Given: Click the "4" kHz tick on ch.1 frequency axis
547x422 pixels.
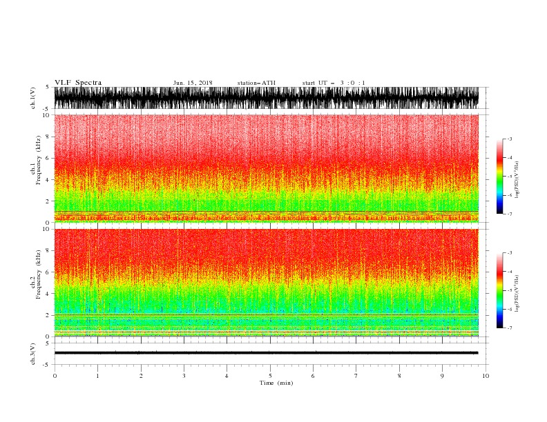Looking at the screenshot, I should 48,180.
